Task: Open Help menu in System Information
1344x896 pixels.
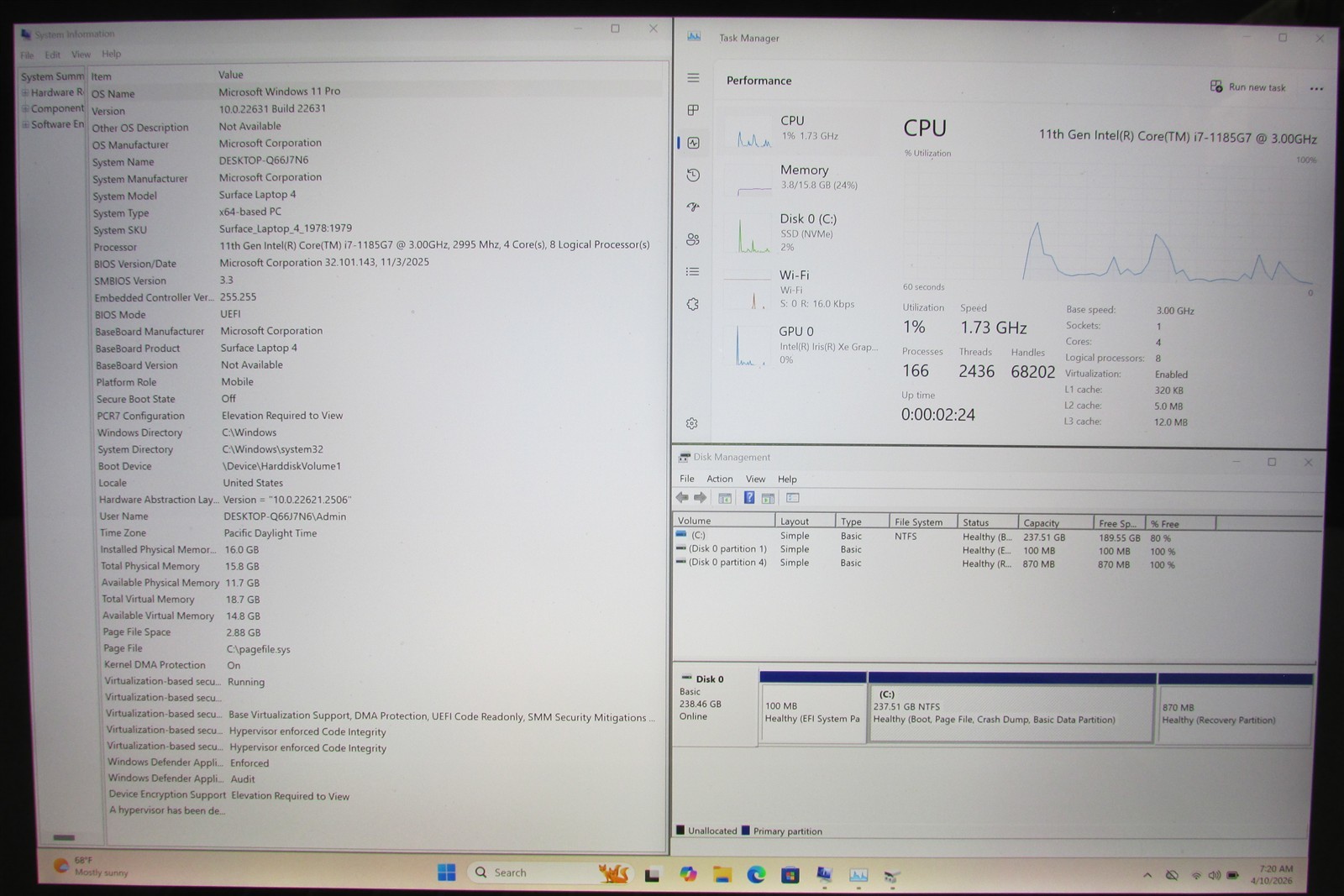Action: pos(111,54)
